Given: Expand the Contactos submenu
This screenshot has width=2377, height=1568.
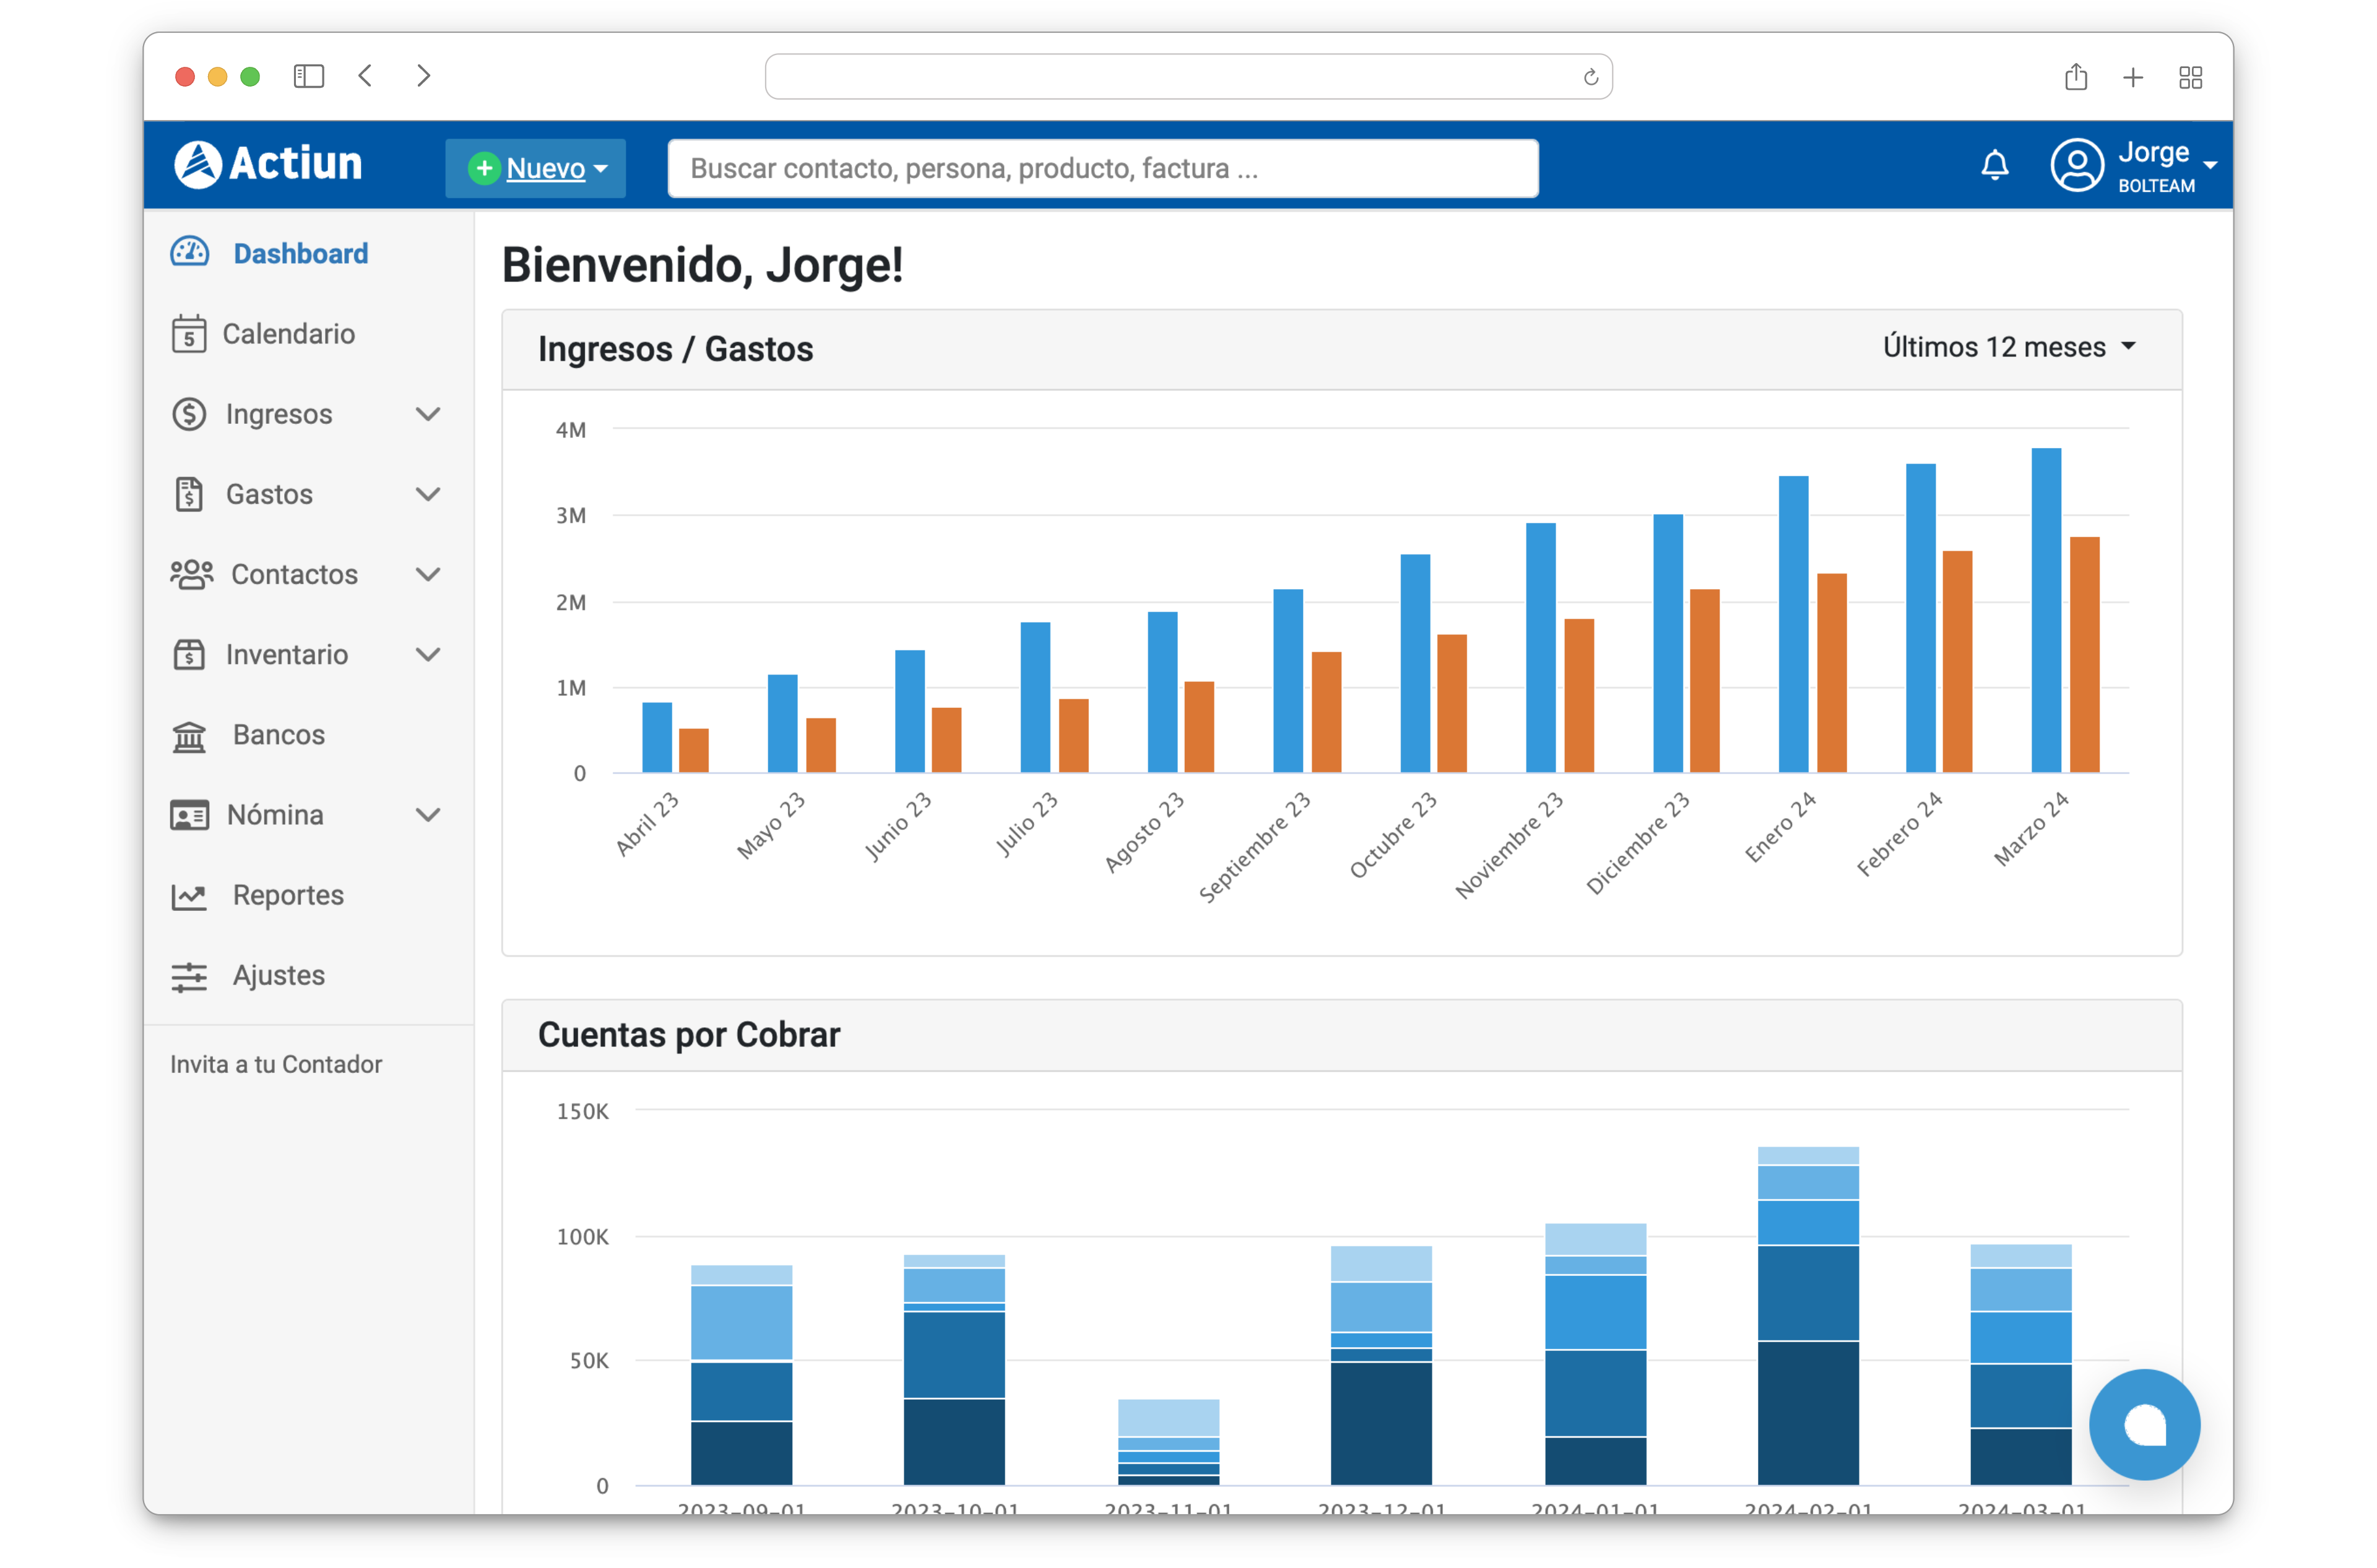Looking at the screenshot, I should (x=428, y=574).
